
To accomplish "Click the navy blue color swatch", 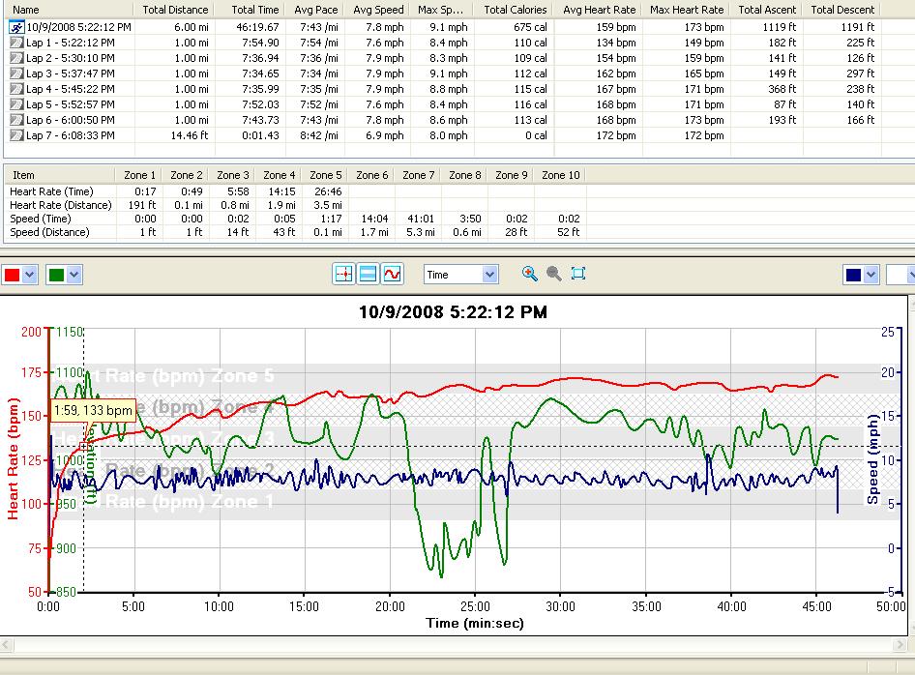I will (x=853, y=275).
